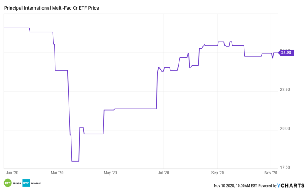This screenshot has height=190, width=308.
Task: Click the ETF Trends green logo icon
Action: click(7, 183)
